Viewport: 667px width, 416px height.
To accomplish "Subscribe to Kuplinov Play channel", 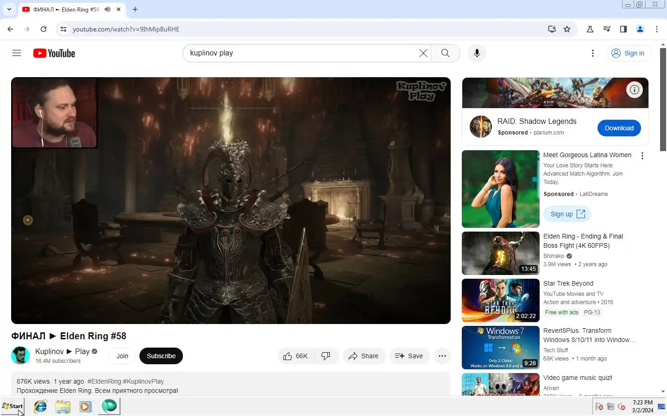I will (x=161, y=356).
